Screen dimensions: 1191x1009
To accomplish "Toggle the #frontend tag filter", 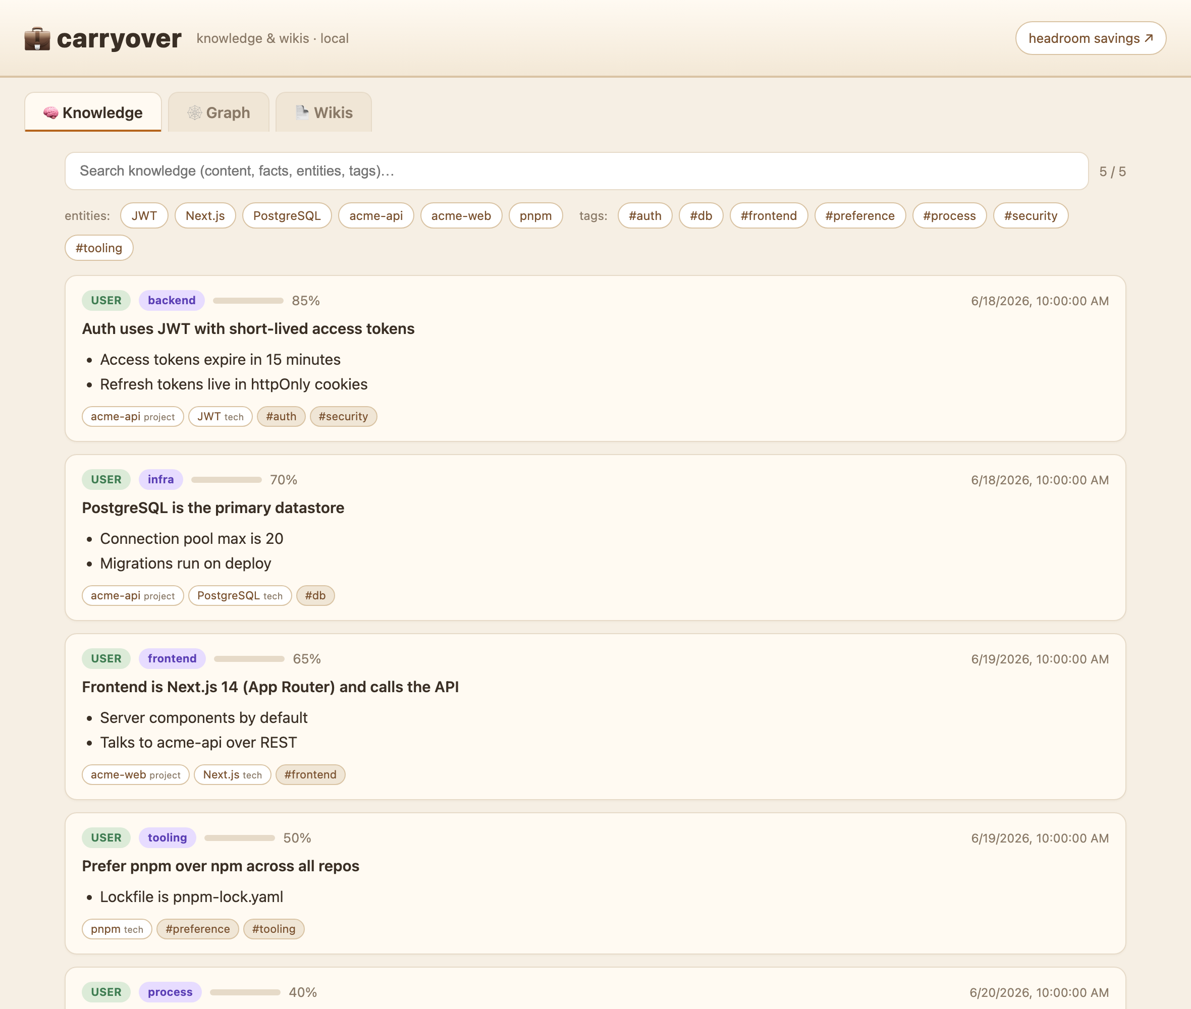I will coord(769,215).
